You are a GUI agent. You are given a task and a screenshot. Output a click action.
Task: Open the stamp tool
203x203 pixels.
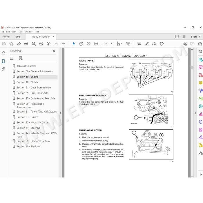(x=162, y=43)
